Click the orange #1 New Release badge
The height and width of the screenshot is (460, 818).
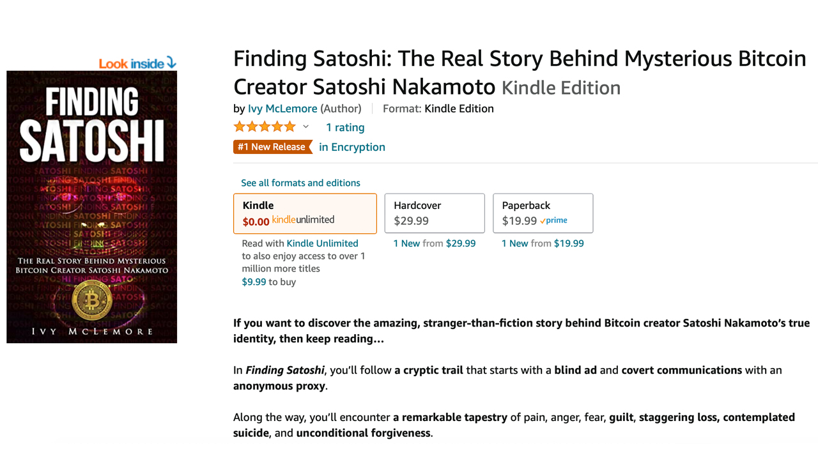click(273, 146)
